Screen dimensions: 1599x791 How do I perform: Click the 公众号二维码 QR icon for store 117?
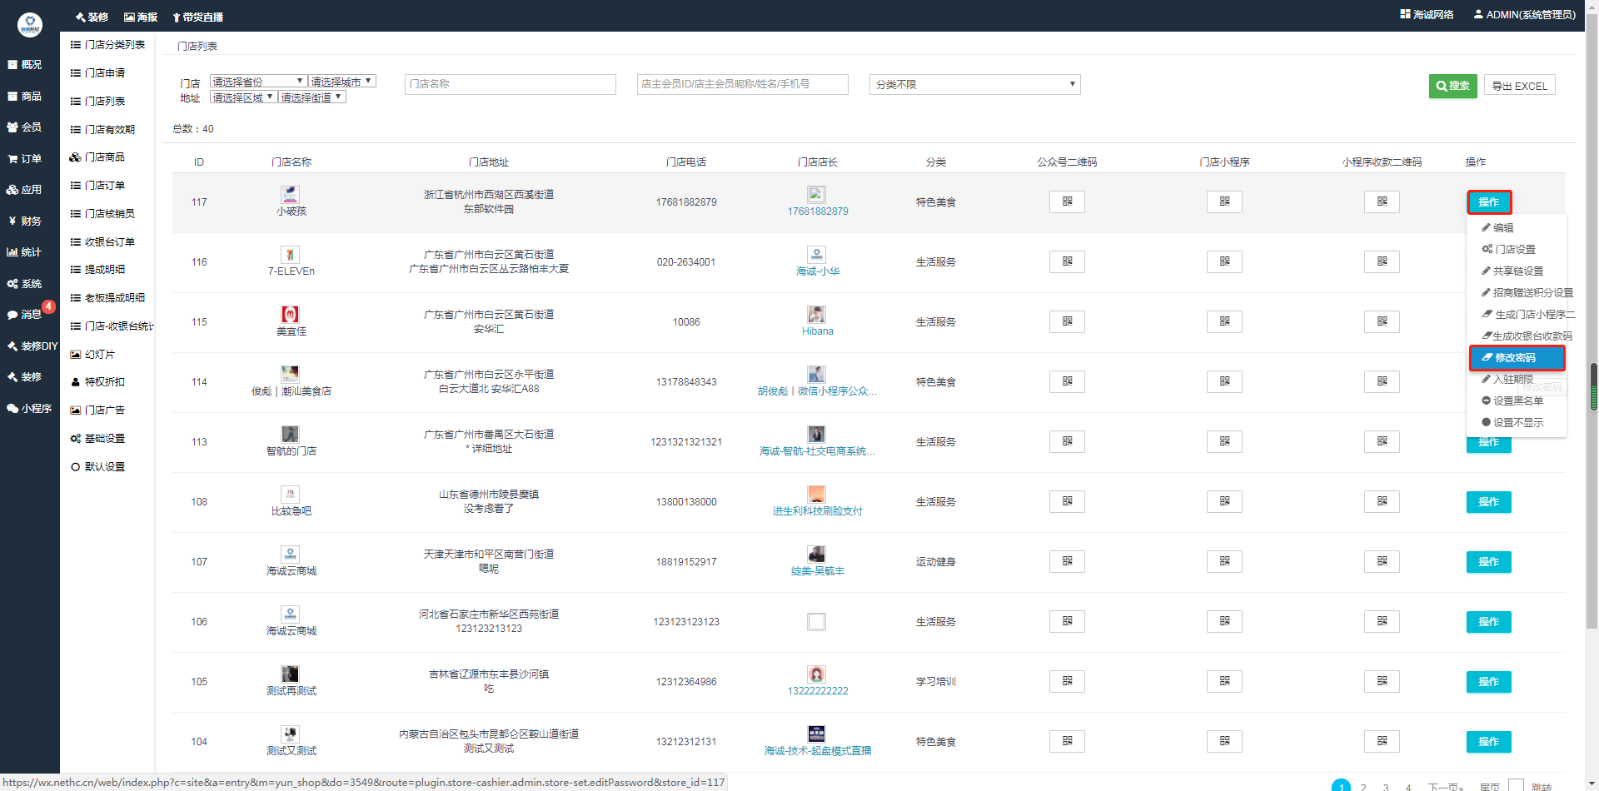1067,201
